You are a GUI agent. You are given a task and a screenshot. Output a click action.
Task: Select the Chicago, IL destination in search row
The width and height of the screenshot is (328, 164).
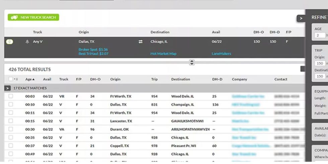159,42
